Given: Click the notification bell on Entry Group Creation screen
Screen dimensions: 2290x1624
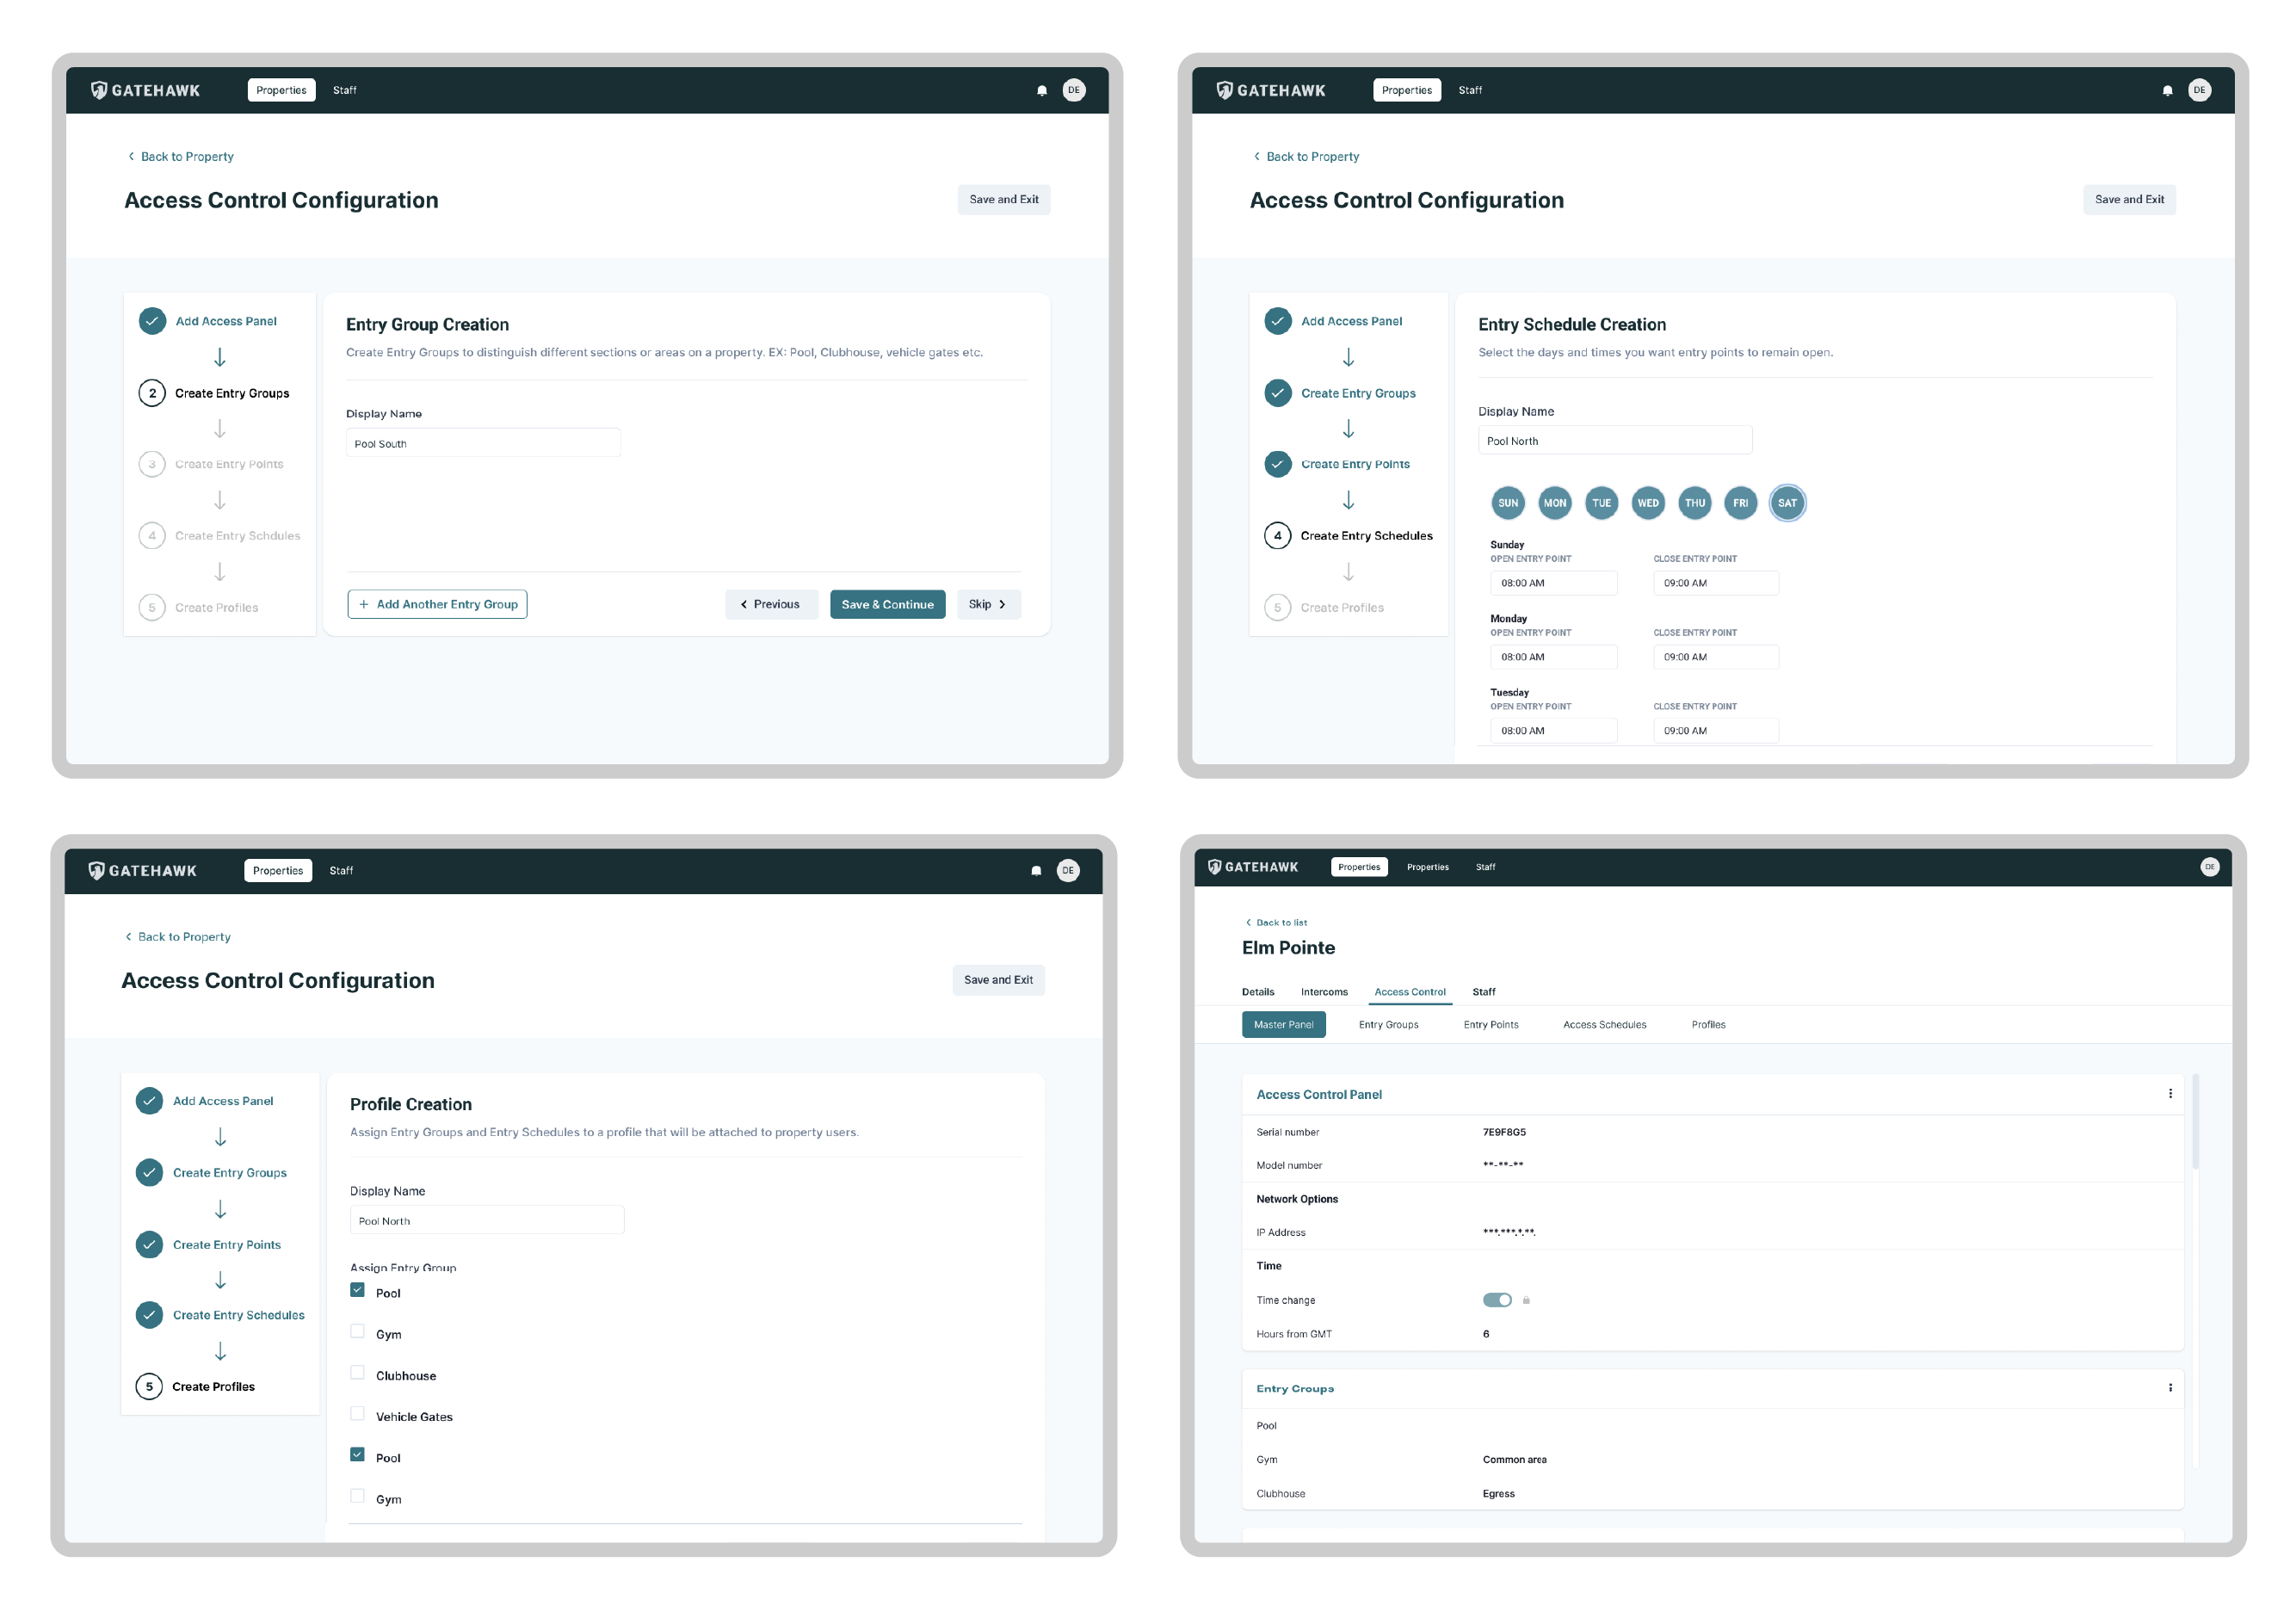Looking at the screenshot, I should 1042,90.
